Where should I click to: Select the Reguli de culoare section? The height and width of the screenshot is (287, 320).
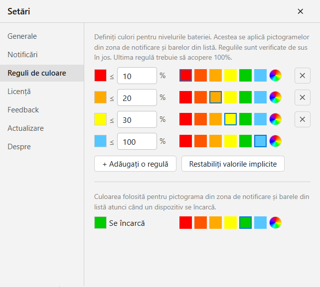click(x=42, y=73)
